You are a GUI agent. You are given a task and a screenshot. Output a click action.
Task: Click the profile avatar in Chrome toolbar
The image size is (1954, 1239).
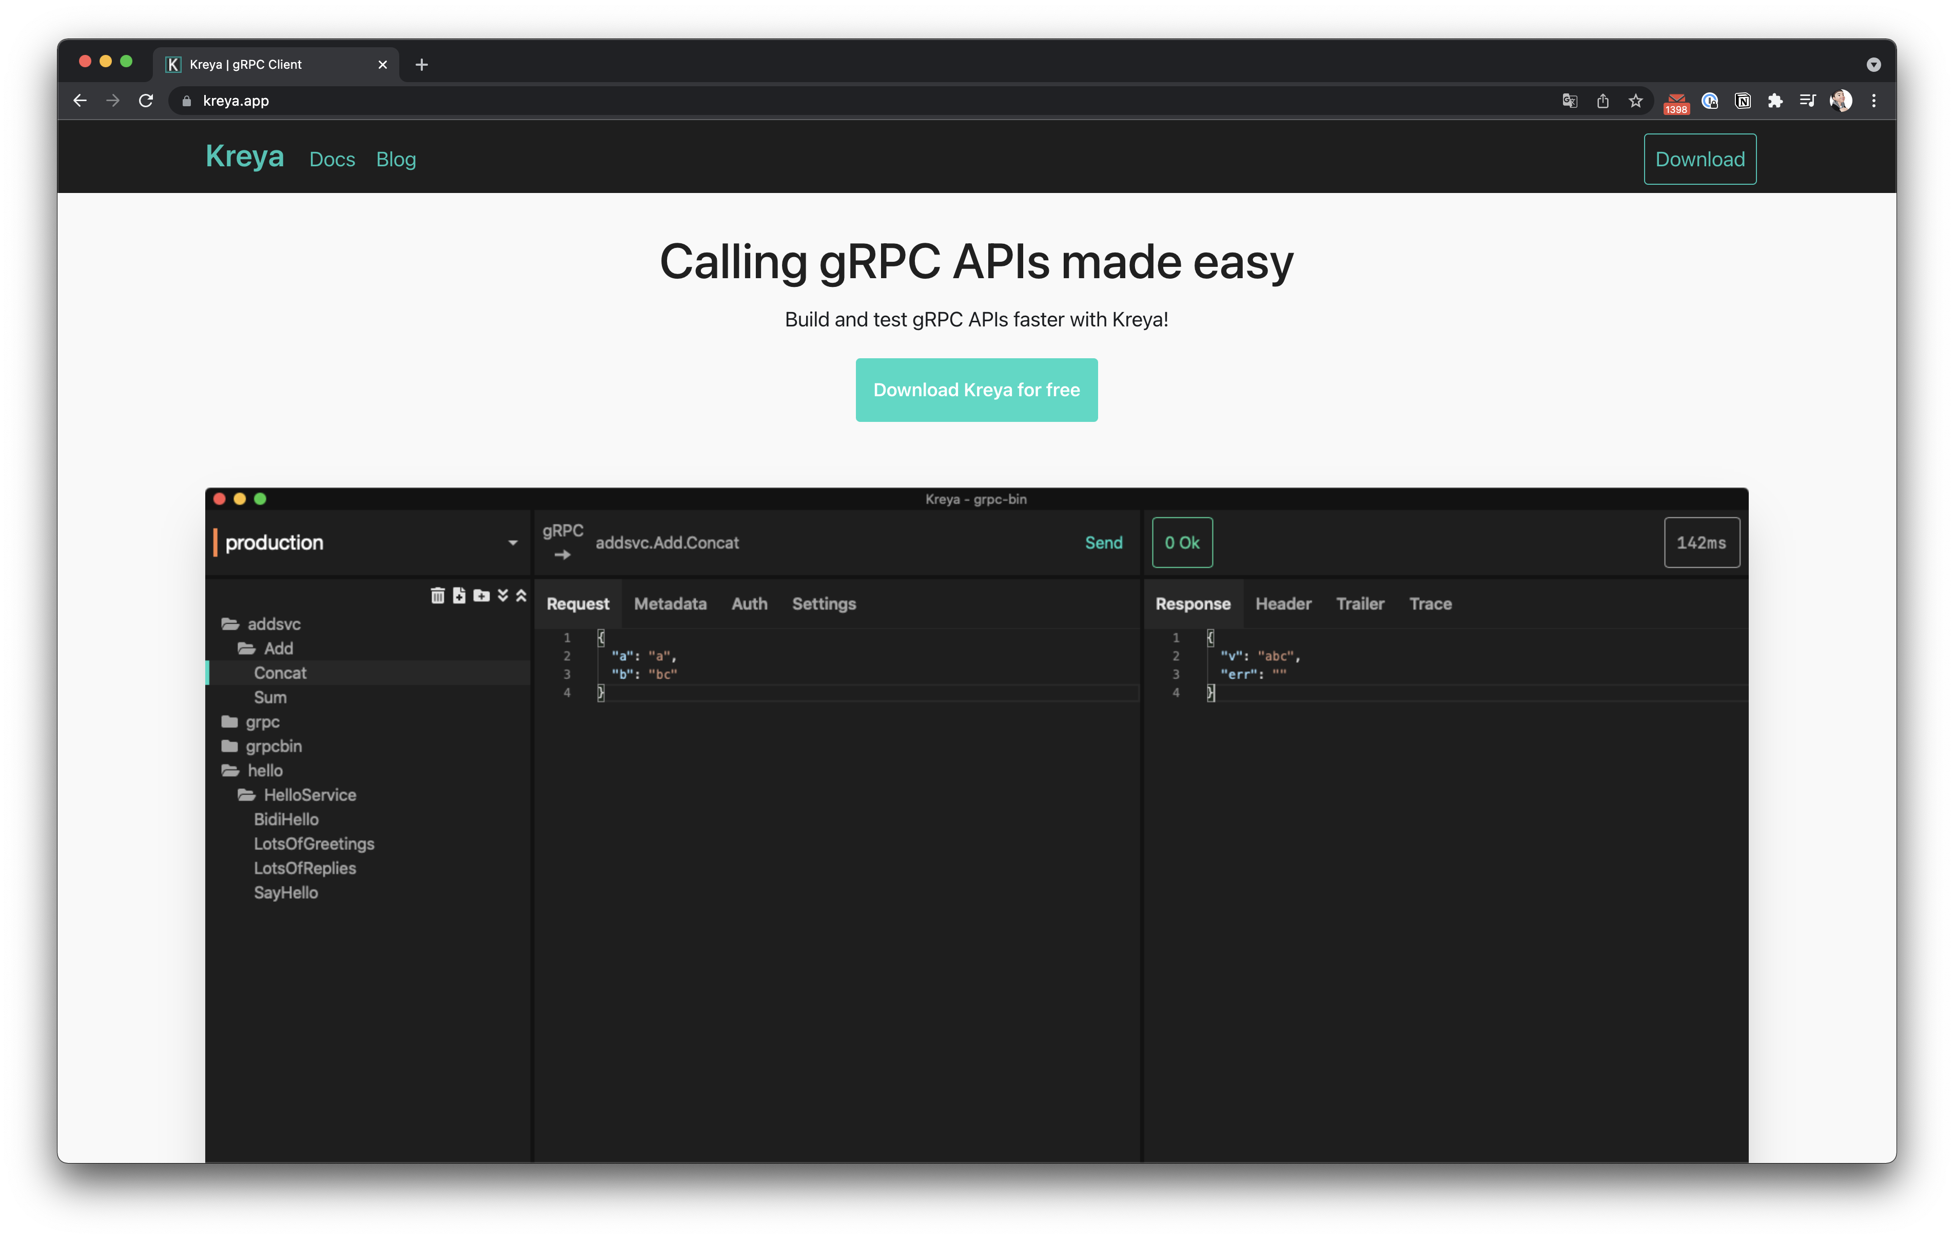point(1841,101)
